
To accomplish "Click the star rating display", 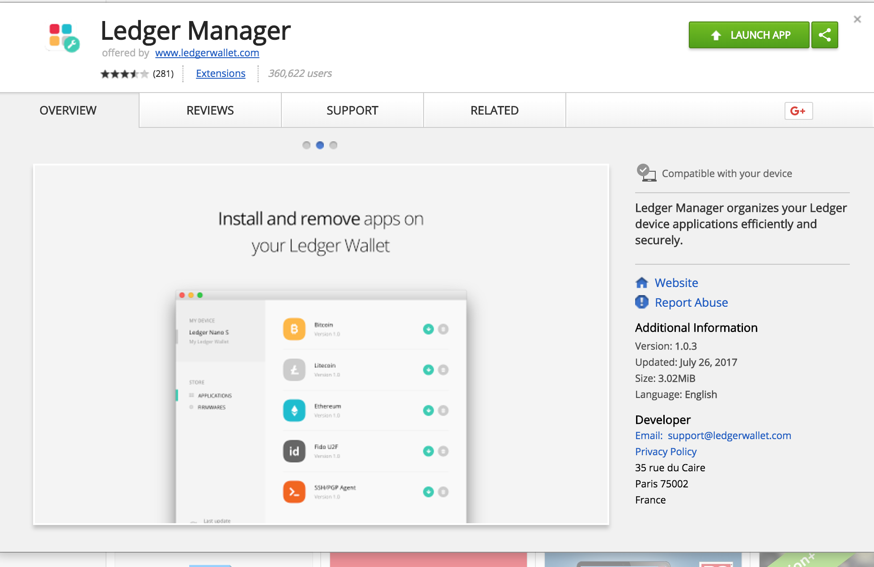I will (124, 74).
